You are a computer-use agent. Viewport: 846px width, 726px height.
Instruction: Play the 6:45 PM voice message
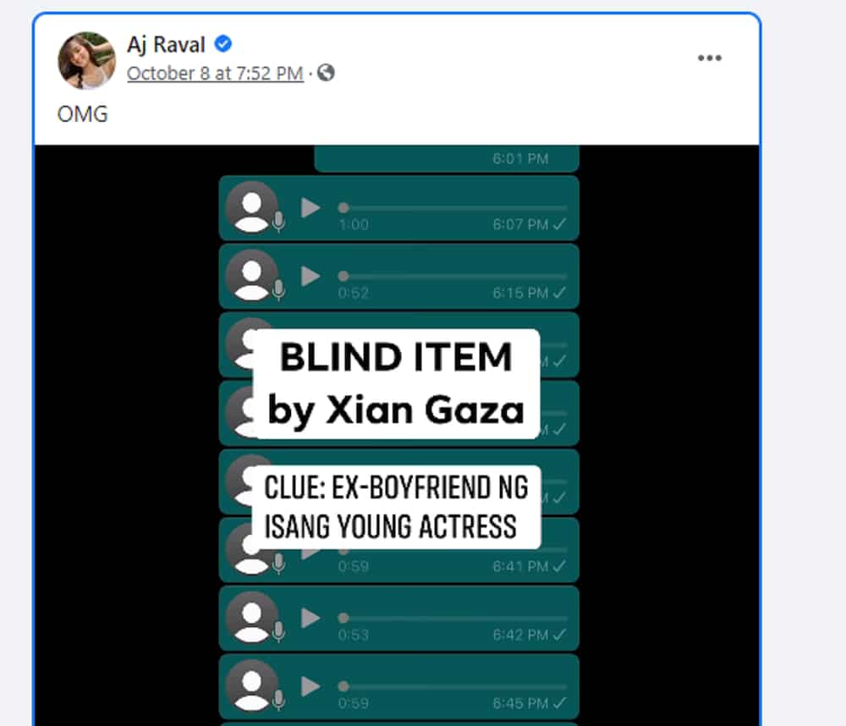click(310, 686)
